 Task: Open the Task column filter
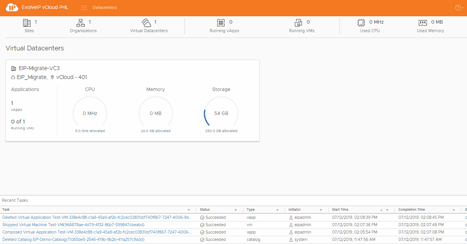click(189, 210)
